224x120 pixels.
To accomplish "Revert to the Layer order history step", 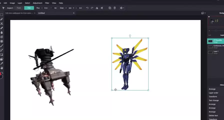I will click(x=214, y=93).
